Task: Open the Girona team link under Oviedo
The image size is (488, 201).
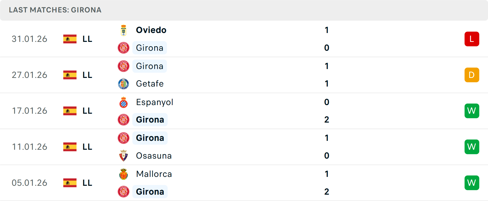Action: pos(149,48)
